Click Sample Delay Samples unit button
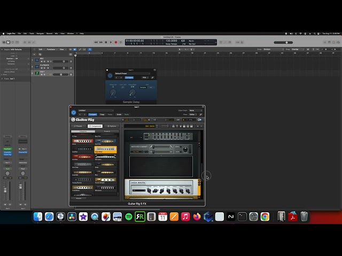 (143, 87)
